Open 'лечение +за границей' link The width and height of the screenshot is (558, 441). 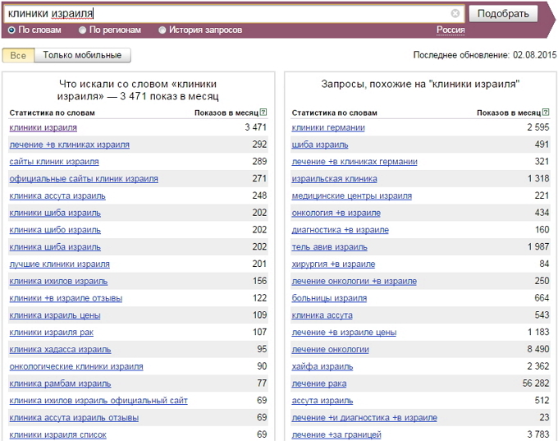pyautogui.click(x=336, y=434)
